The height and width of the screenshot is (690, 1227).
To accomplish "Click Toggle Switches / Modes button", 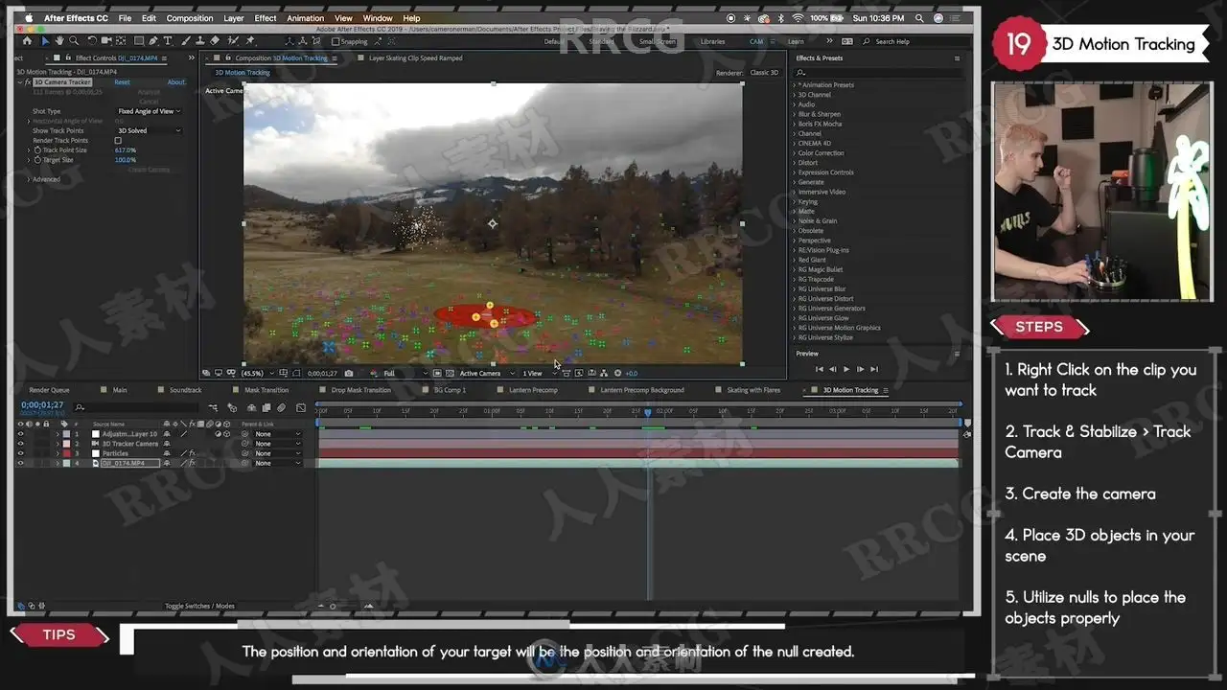I will [199, 606].
